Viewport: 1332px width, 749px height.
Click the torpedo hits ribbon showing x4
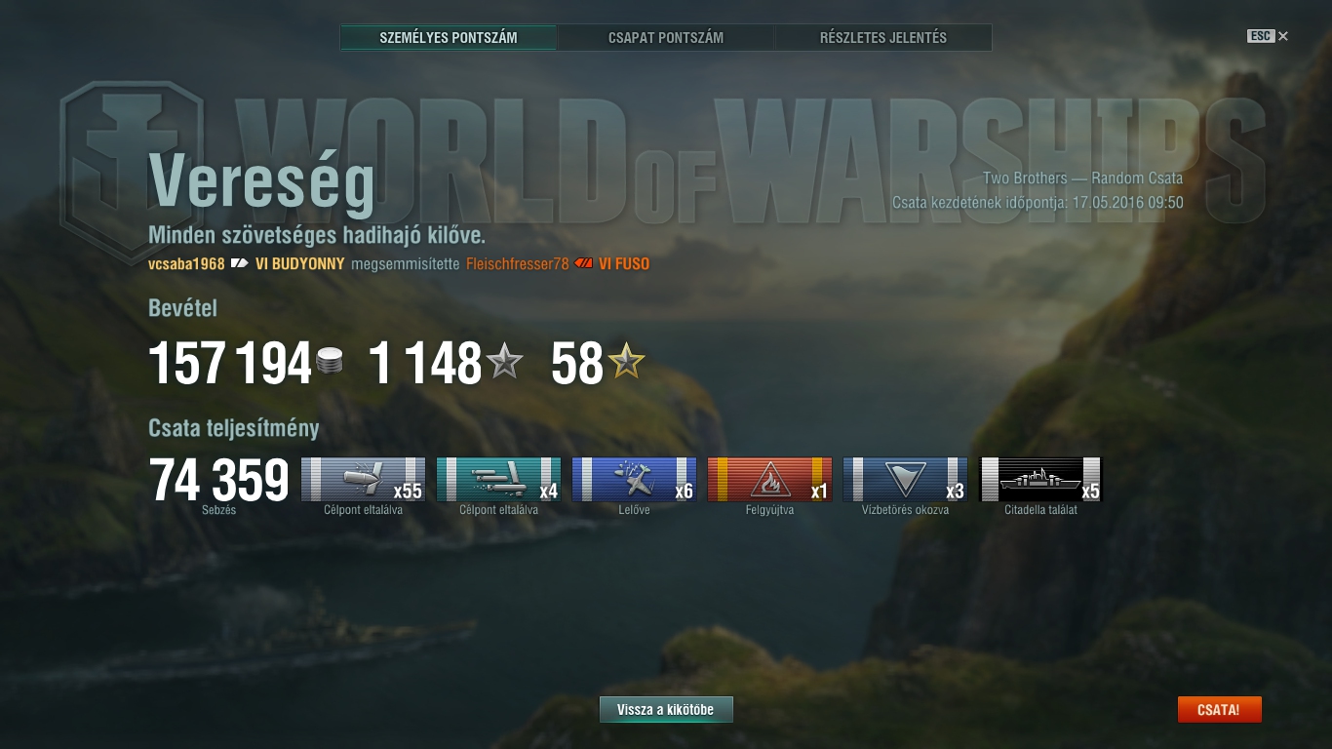point(498,479)
